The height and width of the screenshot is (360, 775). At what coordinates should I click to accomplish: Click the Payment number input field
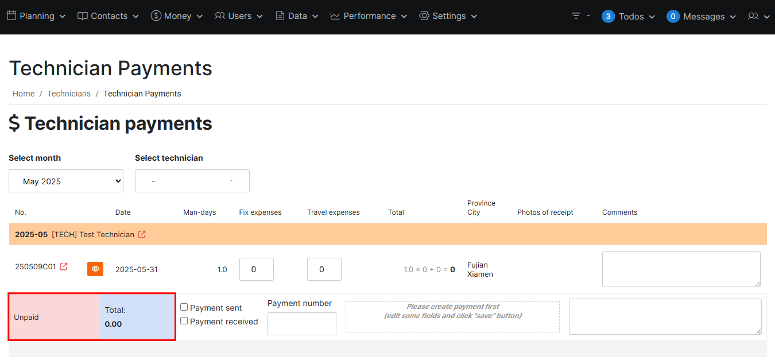(302, 324)
